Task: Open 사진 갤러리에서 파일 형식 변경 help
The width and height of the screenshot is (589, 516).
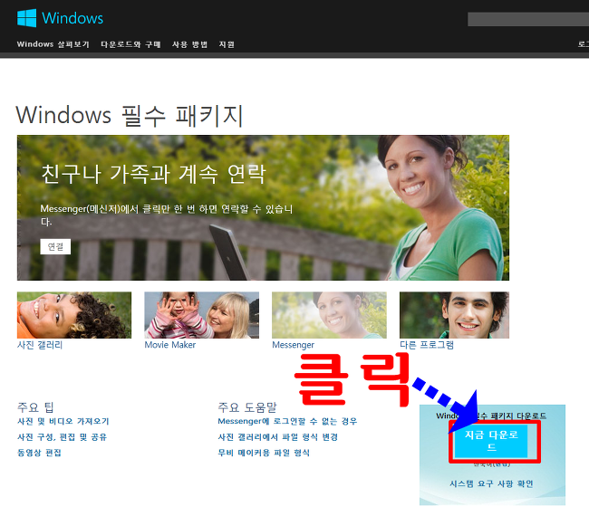Action: [278, 437]
